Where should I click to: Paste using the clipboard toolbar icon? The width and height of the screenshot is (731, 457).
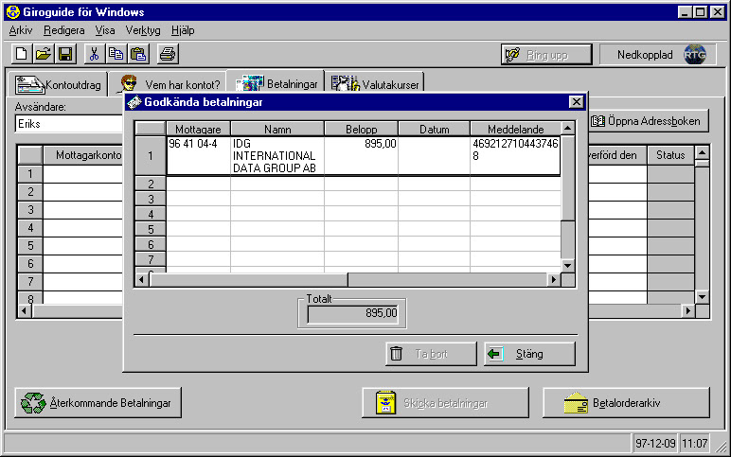(x=138, y=54)
